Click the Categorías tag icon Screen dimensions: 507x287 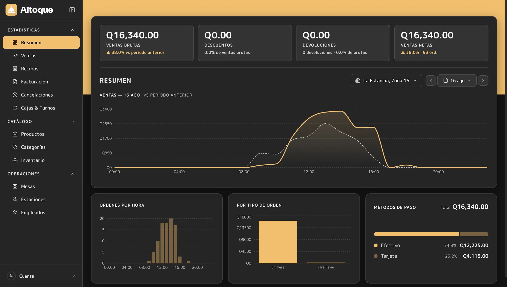click(x=15, y=147)
